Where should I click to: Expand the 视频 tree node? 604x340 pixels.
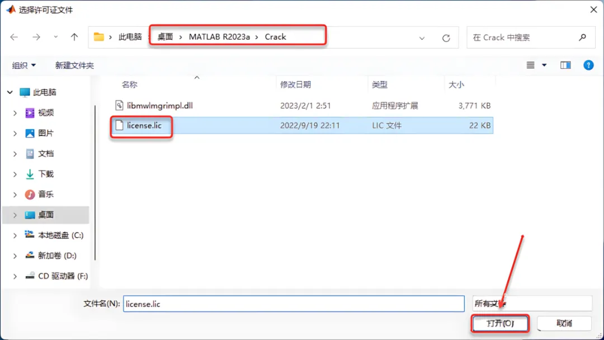coord(15,113)
